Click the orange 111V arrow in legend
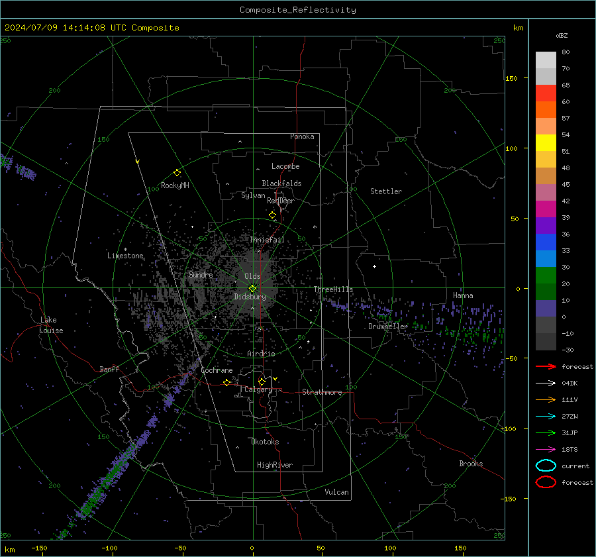 click(546, 399)
